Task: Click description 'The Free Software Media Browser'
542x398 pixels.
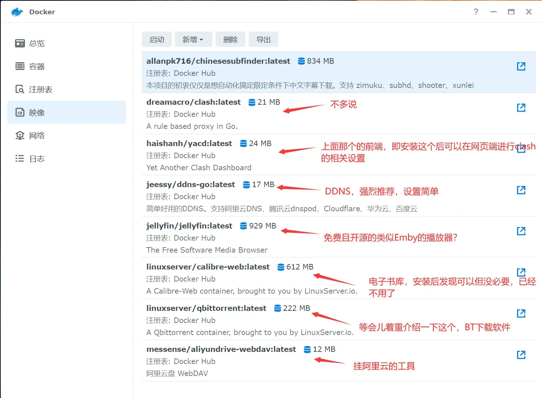Action: point(207,250)
